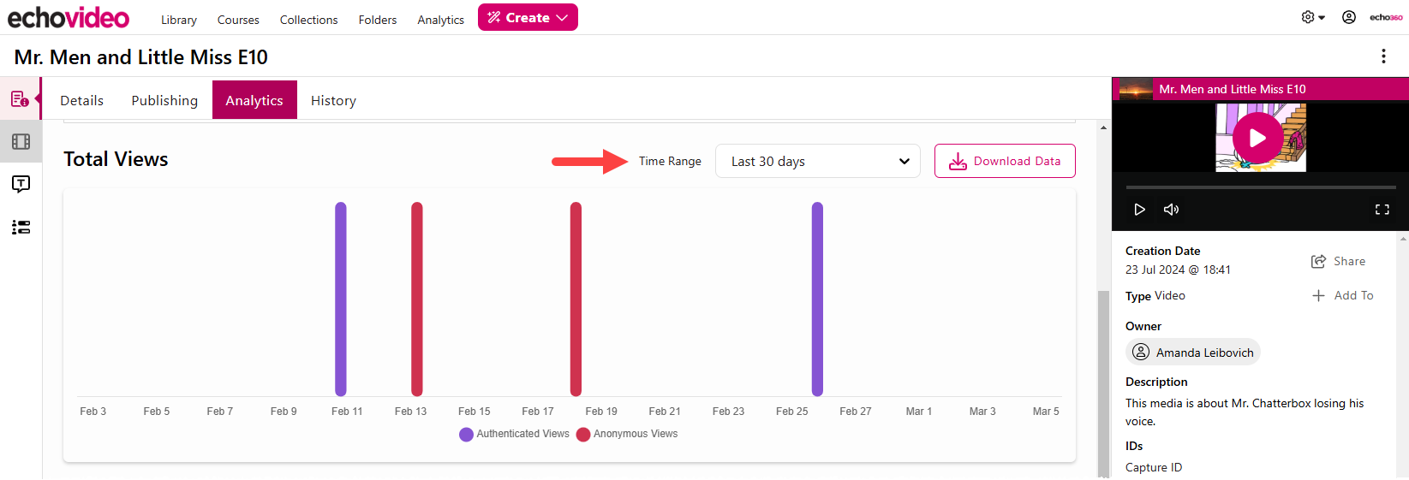Go to Library in the top menu

pos(179,20)
